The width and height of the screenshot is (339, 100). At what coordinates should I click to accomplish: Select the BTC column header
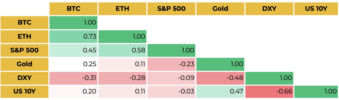(73, 9)
